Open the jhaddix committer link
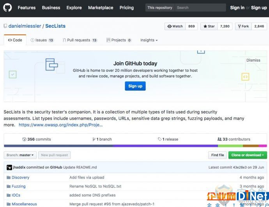 19,167
